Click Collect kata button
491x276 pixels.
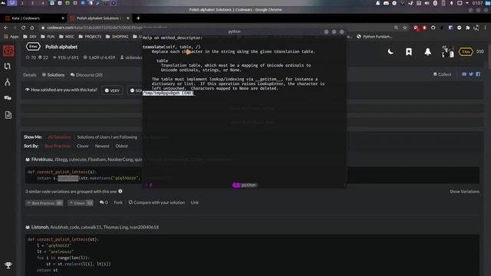(442, 74)
